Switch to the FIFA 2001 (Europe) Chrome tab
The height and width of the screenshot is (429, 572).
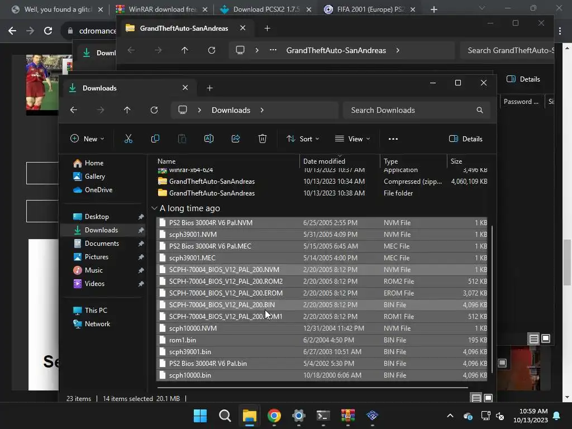[370, 9]
